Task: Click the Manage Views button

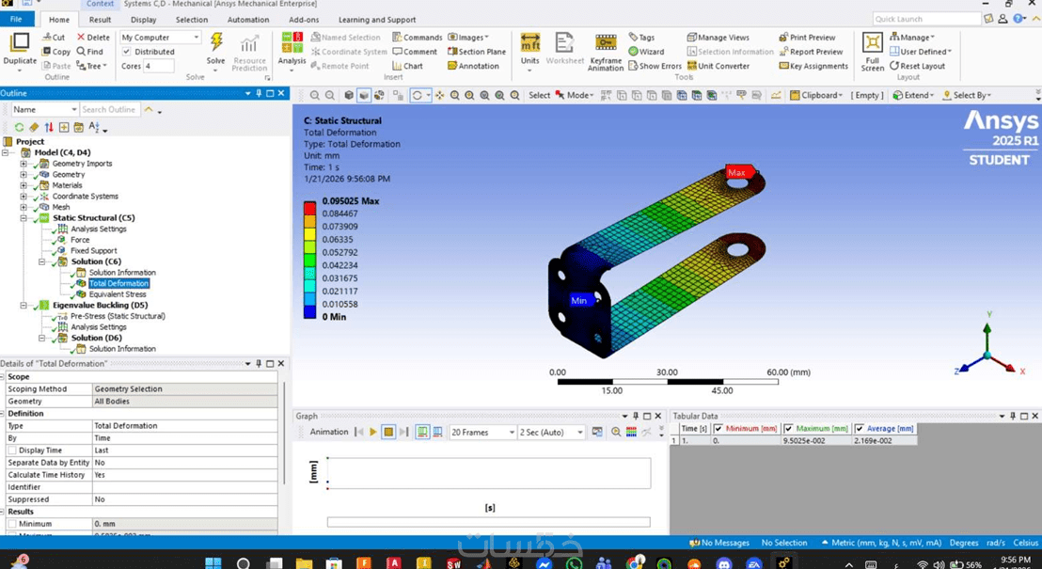Action: click(718, 38)
